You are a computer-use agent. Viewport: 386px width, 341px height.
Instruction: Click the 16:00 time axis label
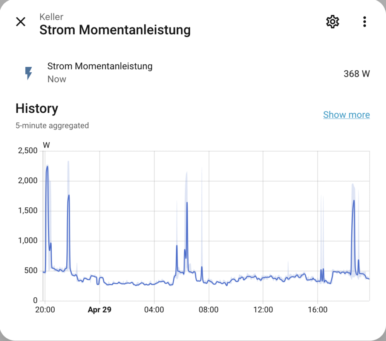click(318, 310)
